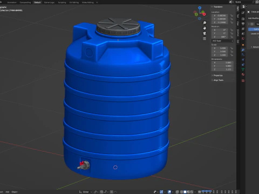Open the Object properties tab icon
This screenshot has width=259, height=194.
243,45
